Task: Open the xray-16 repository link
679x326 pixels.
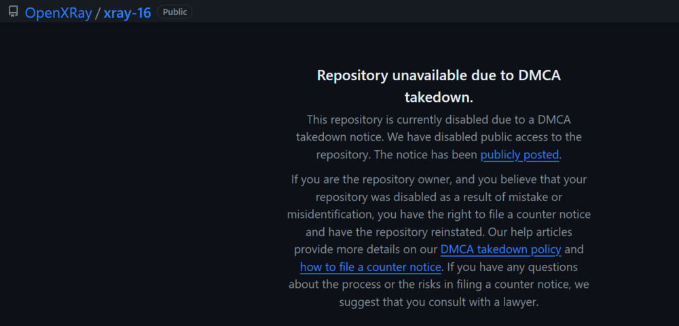Action: tap(127, 13)
